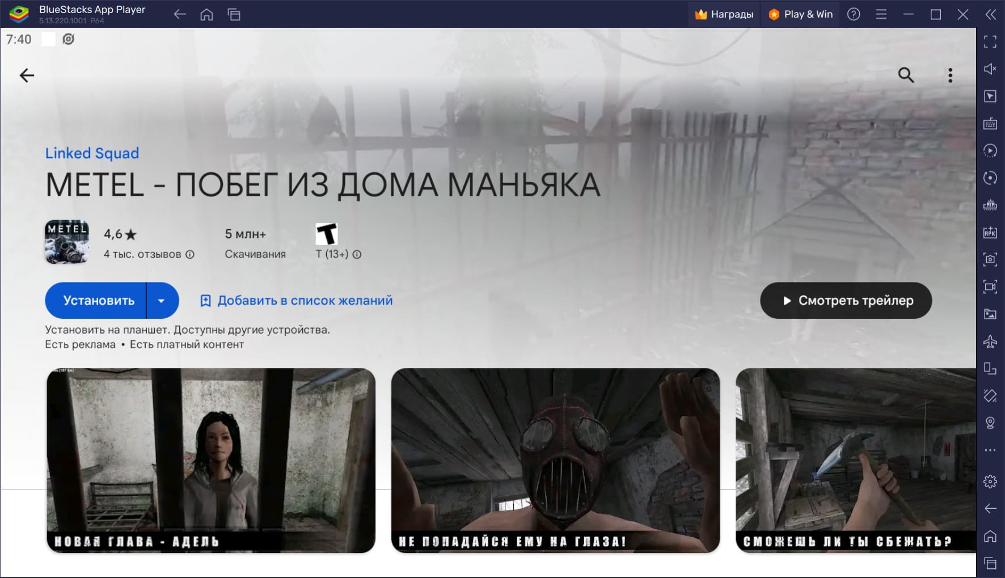
Task: Toggle fullscreen mode in the sidebar
Action: coord(990,41)
